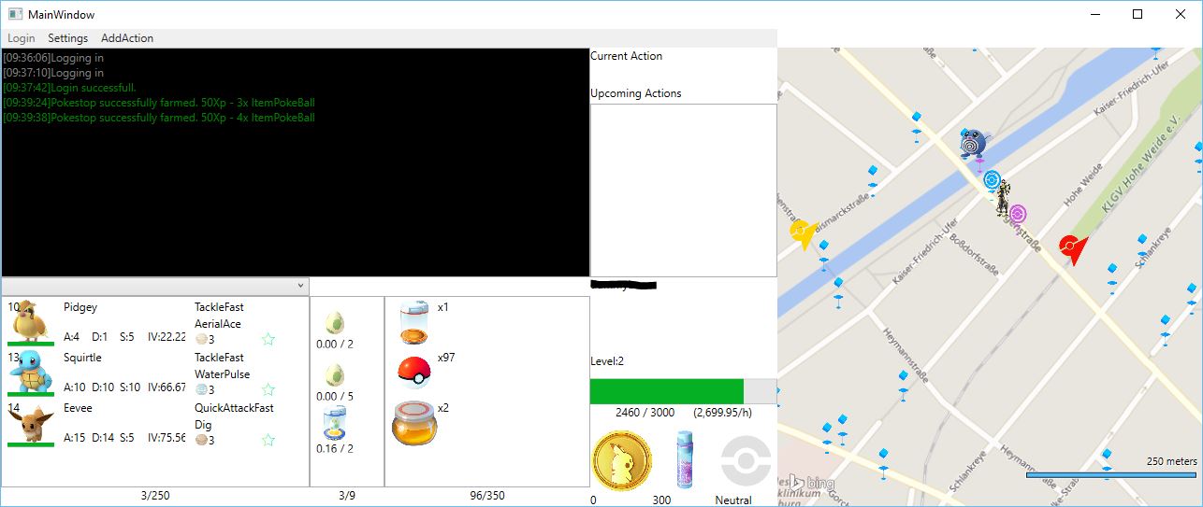
Task: Click the 'Pidgey' name text
Action: (x=80, y=307)
